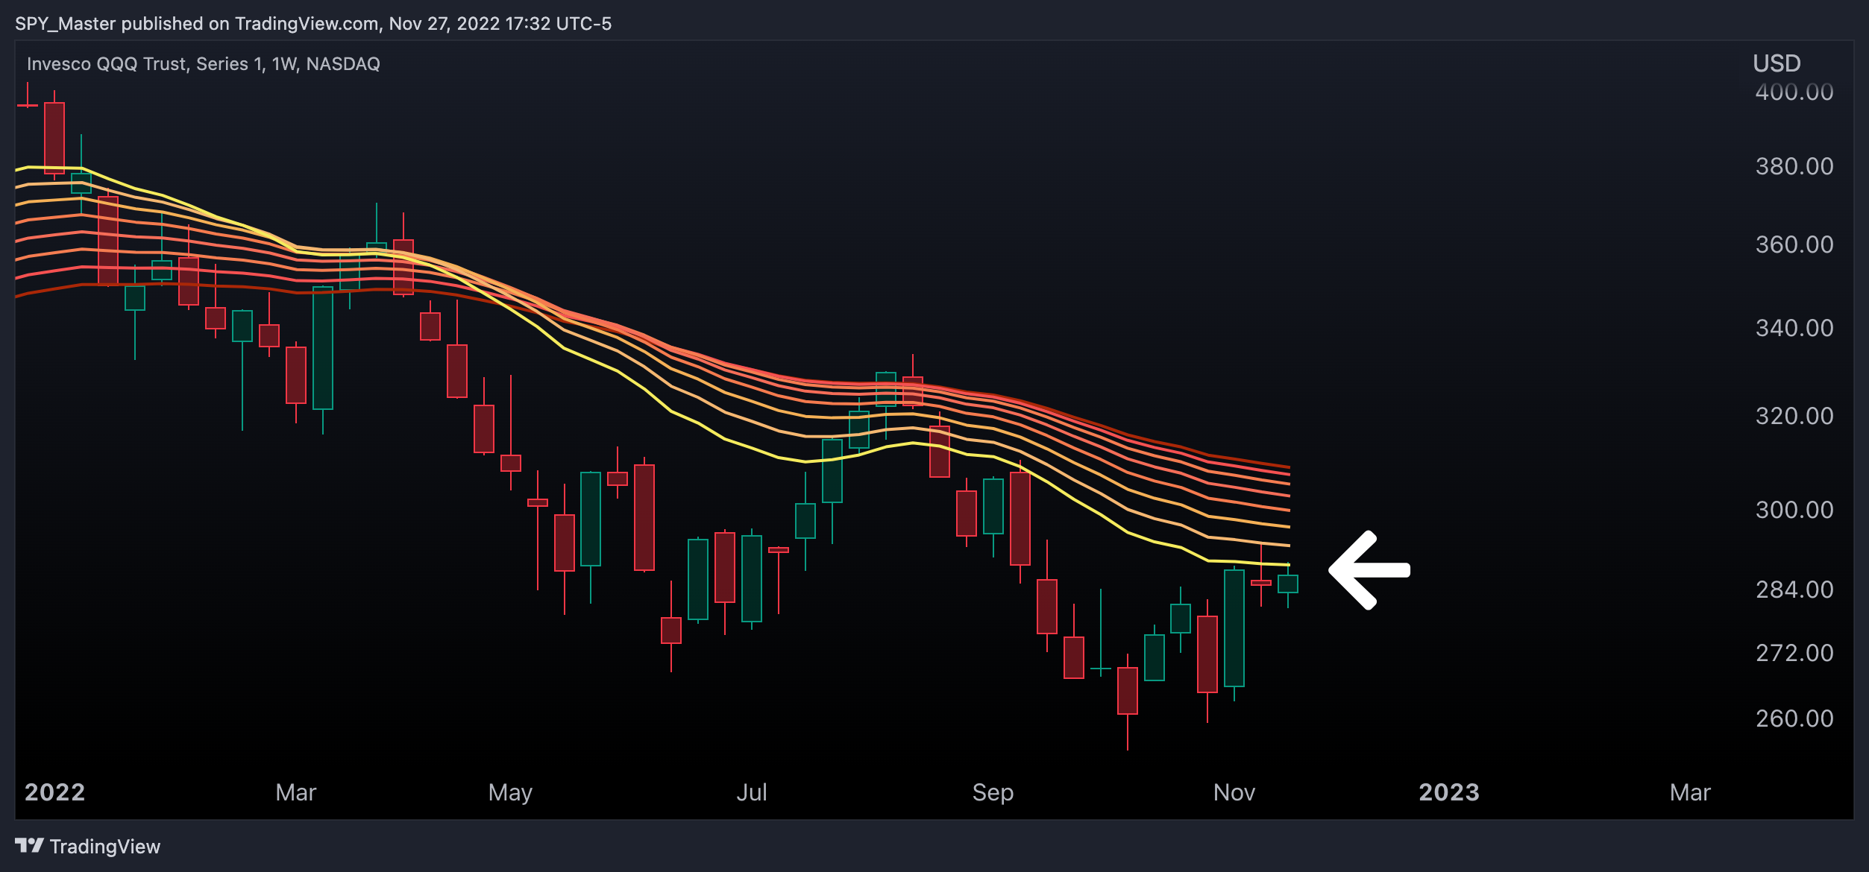Image resolution: width=1869 pixels, height=872 pixels.
Task: Click the Mar label after 2023
Action: pos(1690,792)
